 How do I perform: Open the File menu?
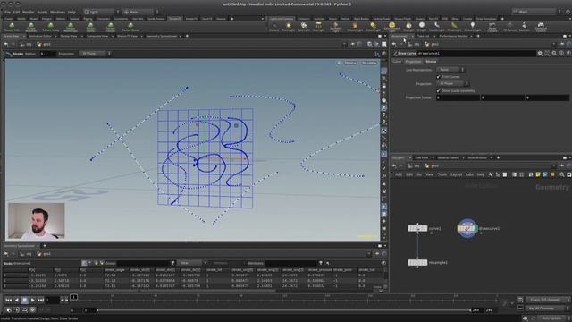[7, 12]
